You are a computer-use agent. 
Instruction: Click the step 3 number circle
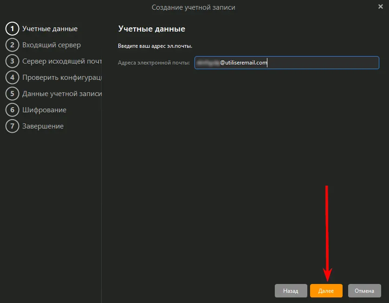[x=12, y=61]
